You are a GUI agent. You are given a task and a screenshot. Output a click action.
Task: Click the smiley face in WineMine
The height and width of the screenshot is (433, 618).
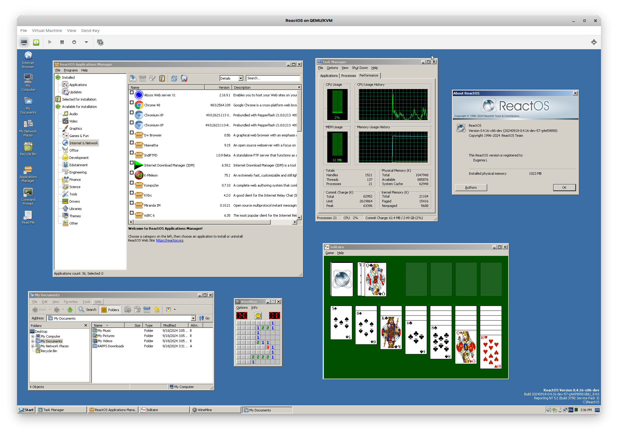pyautogui.click(x=258, y=315)
